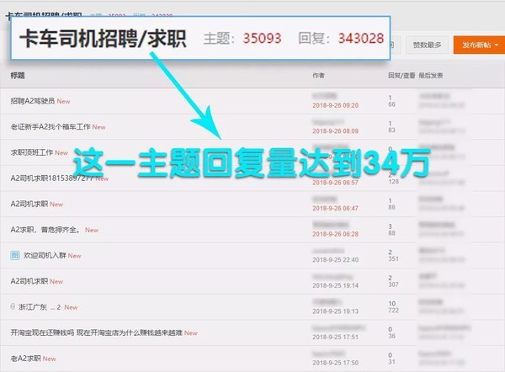Open thread 招聘A2驾驶员
Viewport: 505px width, 372px height.
33,101
